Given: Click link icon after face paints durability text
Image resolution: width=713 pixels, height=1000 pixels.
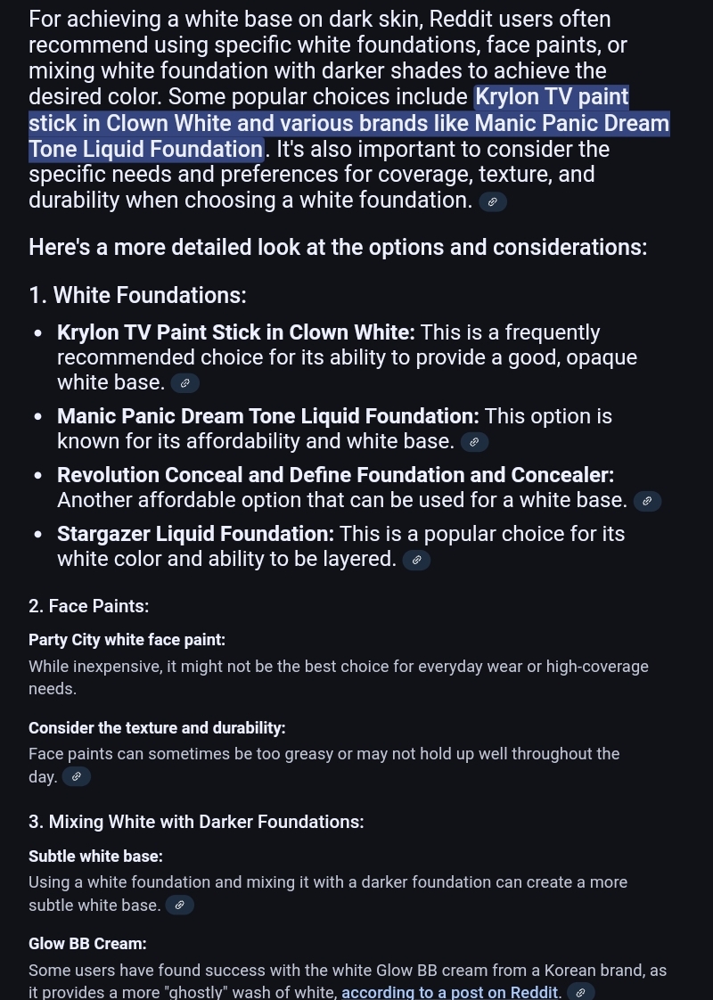Looking at the screenshot, I should (77, 777).
